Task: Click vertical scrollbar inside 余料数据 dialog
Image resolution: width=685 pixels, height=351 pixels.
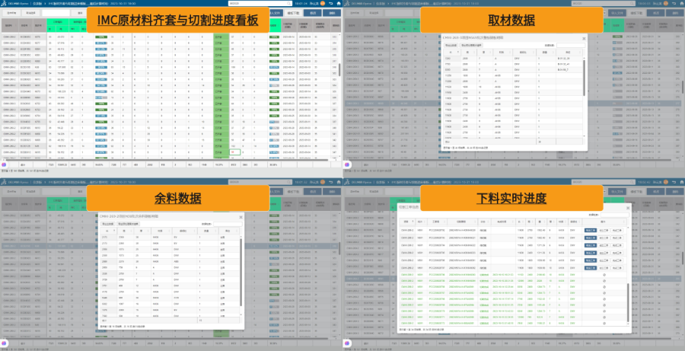Action: [241, 271]
